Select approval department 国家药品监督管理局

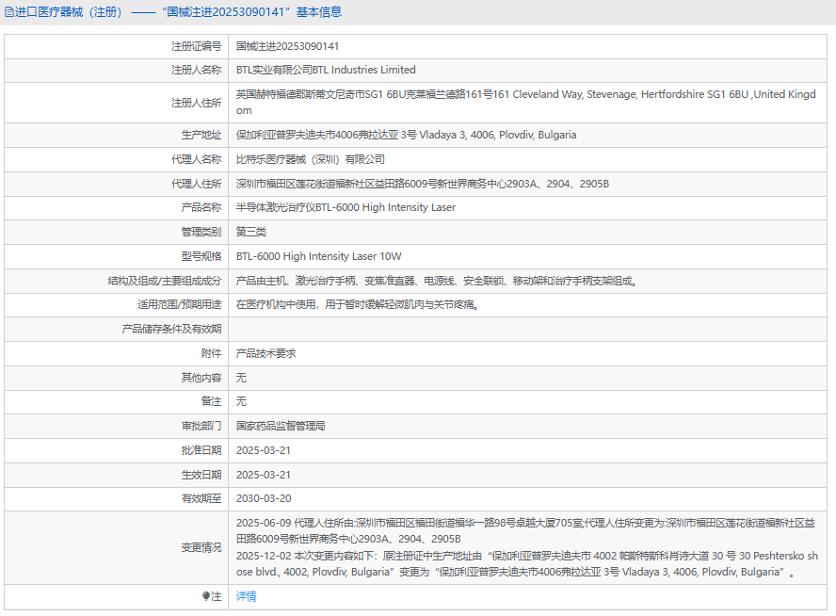(x=281, y=426)
